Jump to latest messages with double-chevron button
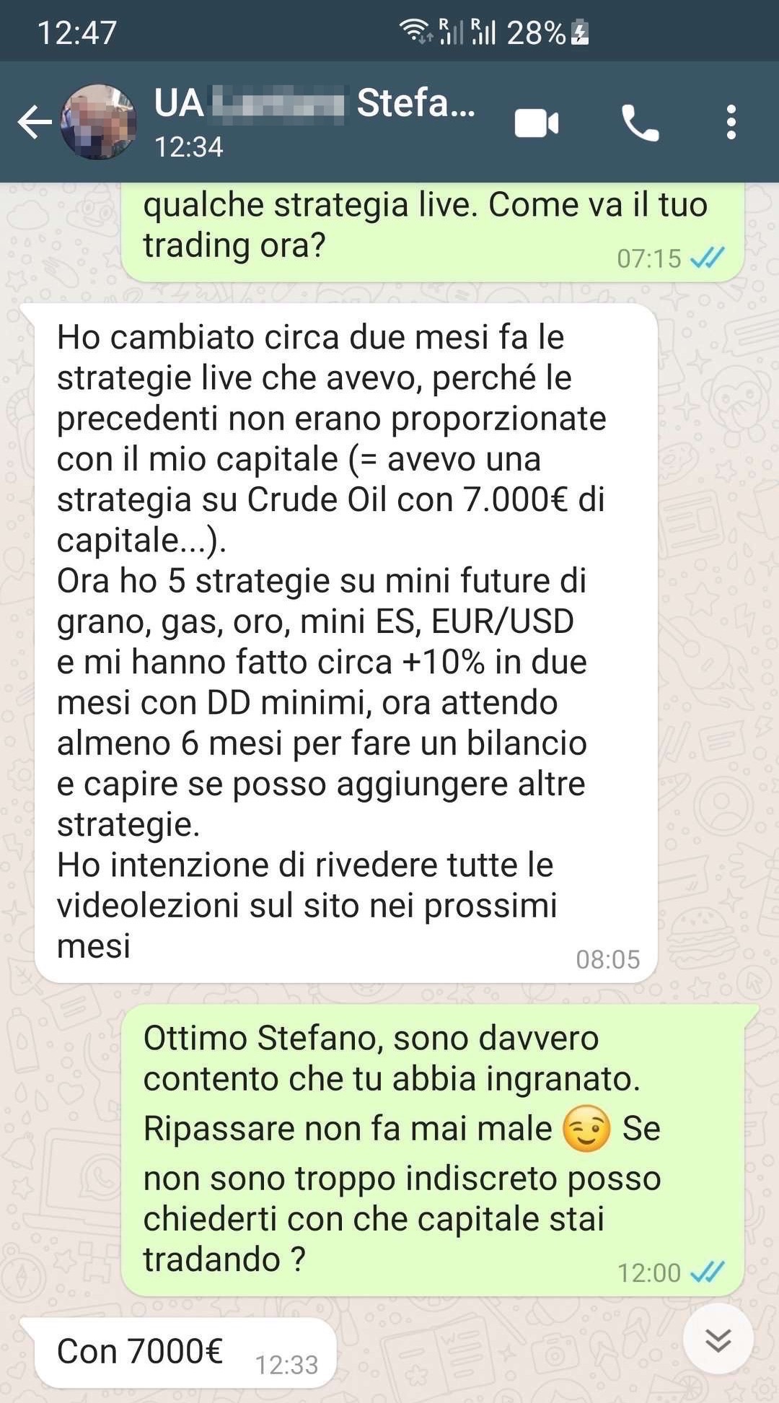This screenshot has width=779, height=1403. tap(718, 1341)
